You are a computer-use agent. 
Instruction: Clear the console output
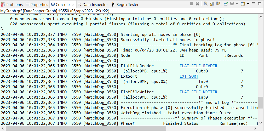(205, 4)
